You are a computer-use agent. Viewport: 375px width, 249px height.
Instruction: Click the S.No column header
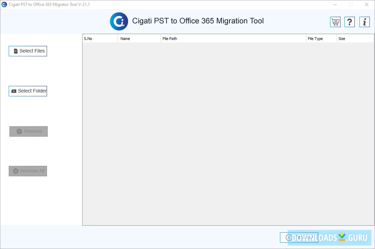click(100, 38)
